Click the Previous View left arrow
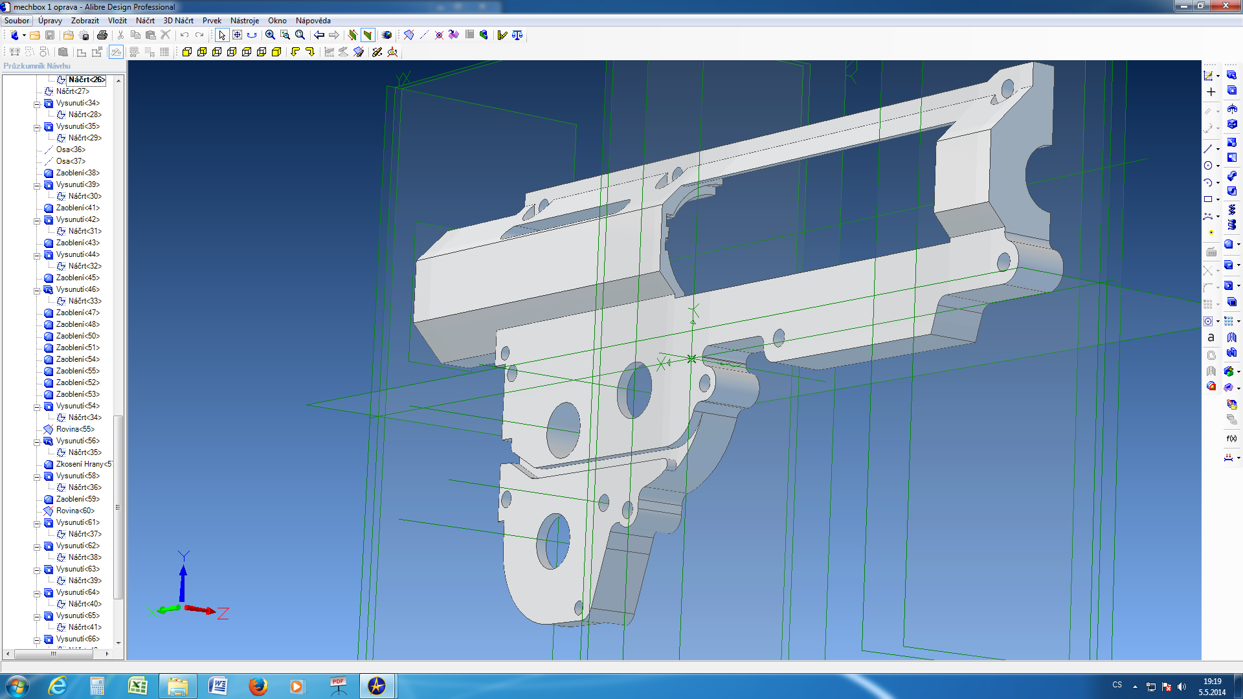The width and height of the screenshot is (1243, 699). pos(319,35)
